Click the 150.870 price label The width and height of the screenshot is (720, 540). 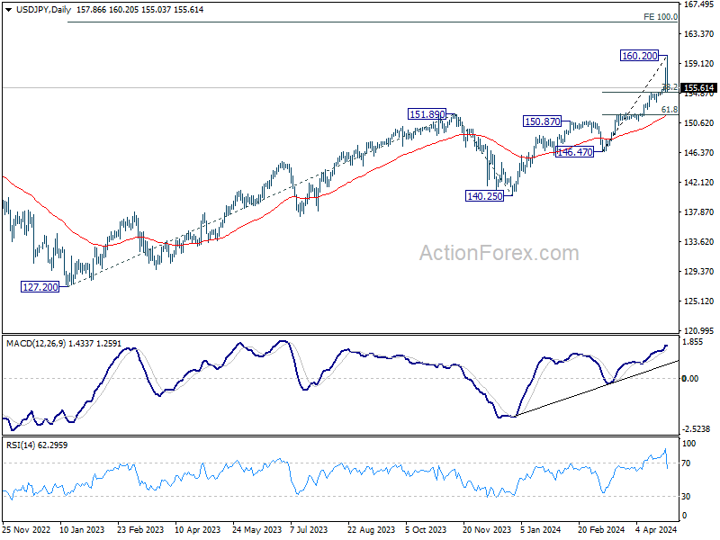543,121
